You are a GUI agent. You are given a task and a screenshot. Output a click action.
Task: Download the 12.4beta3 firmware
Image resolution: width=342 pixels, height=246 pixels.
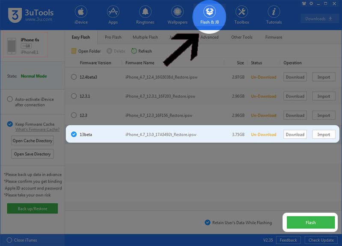point(295,77)
